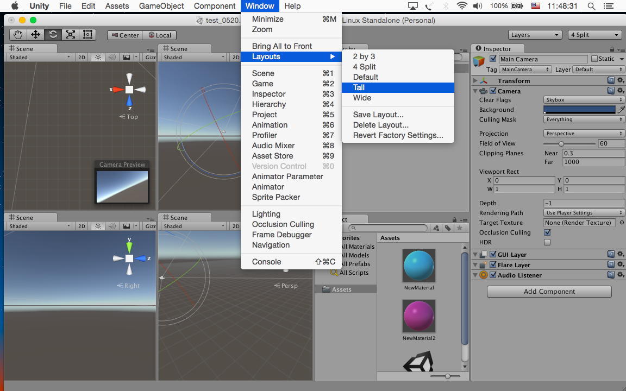Select the Rect Transform tool
Image resolution: width=626 pixels, height=391 pixels.
[x=87, y=35]
